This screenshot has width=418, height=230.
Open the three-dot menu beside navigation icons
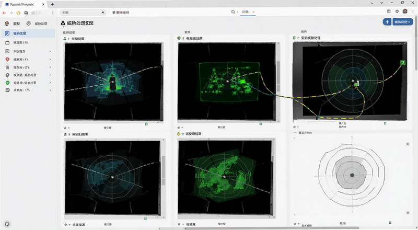(52, 13)
